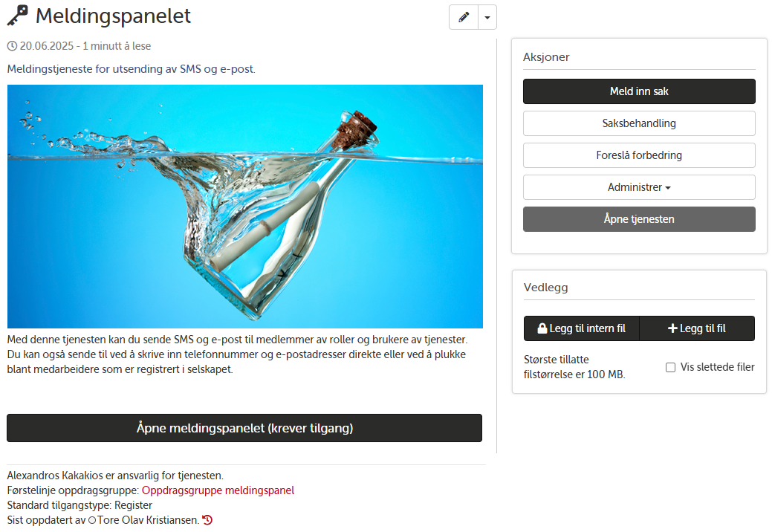Enable the Vis slettede filer checkbox
This screenshot has width=772, height=532.
point(670,367)
